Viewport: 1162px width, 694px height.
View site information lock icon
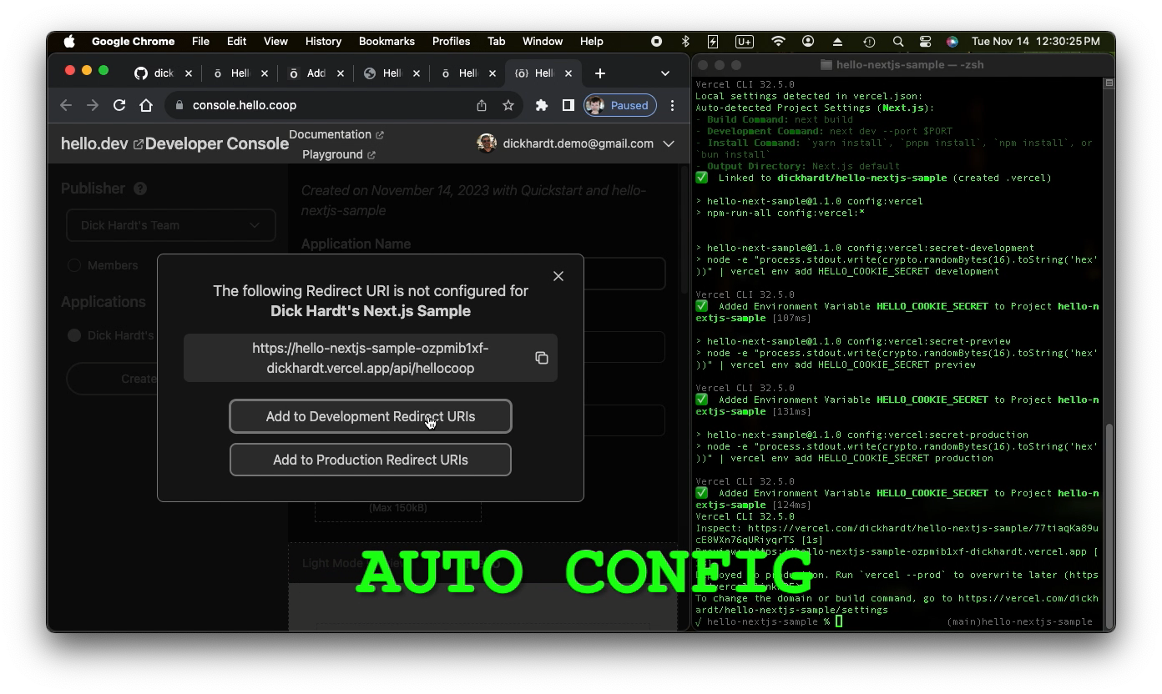(x=179, y=105)
